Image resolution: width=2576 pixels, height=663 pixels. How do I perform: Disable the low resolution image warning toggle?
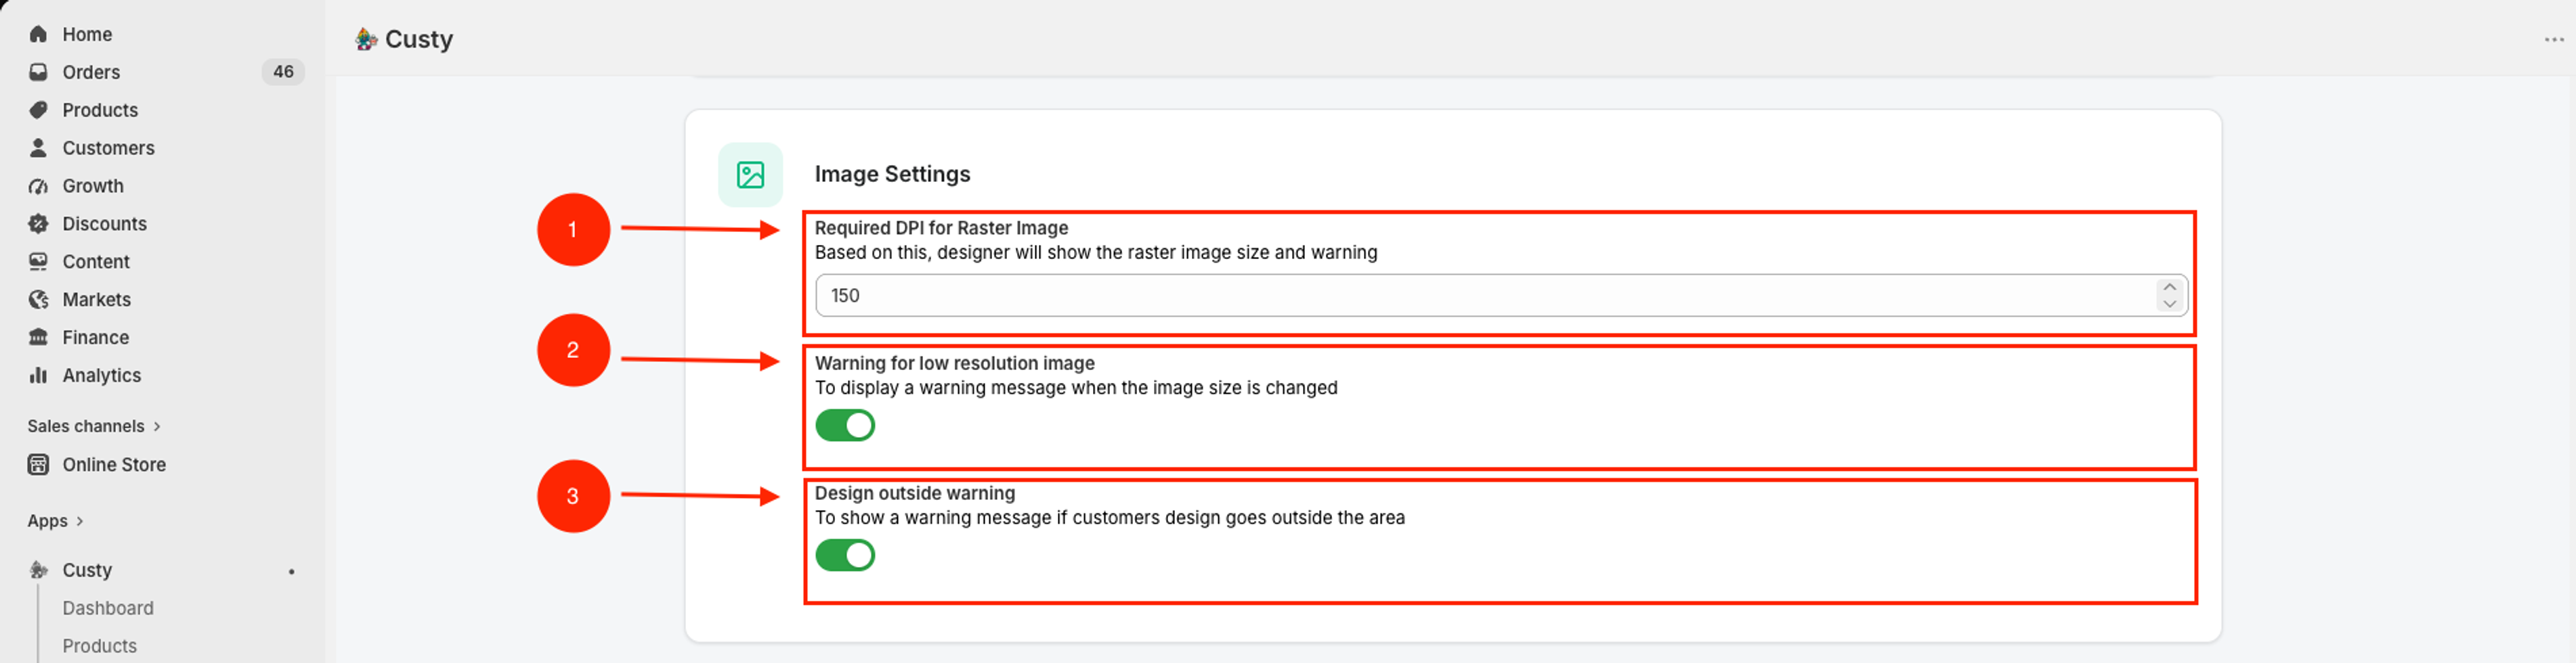845,426
